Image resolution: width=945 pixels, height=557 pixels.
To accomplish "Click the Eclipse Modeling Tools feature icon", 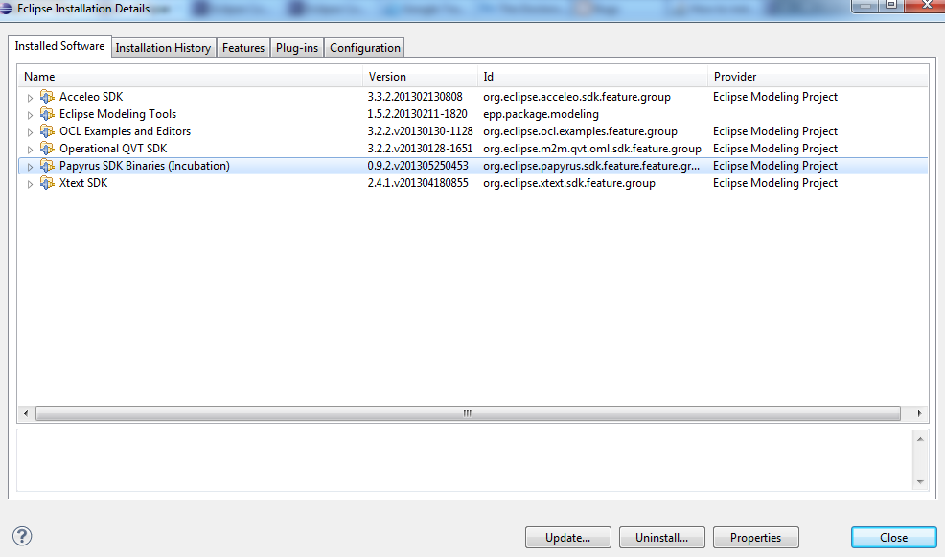I will (47, 114).
